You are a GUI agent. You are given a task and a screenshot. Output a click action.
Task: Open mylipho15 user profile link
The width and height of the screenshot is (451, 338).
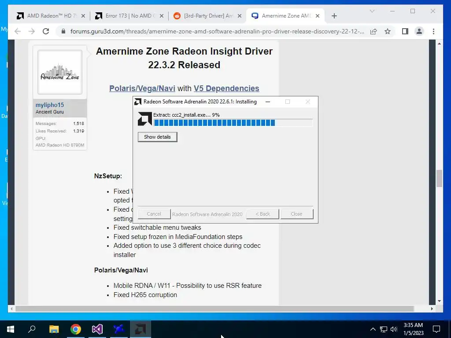[50, 105]
